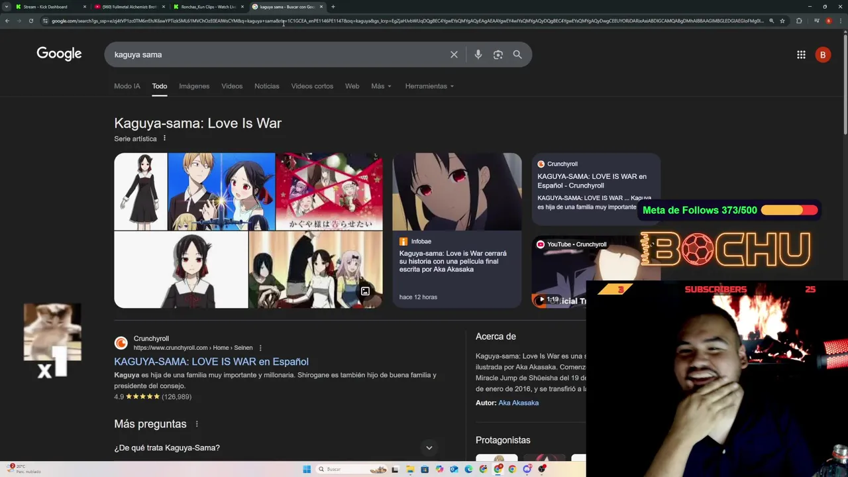This screenshot has width=848, height=477.
Task: Open the thumbnail of Kaguya and the blond boy
Action: [x=221, y=191]
